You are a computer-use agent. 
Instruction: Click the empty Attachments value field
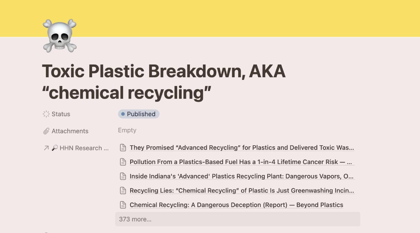click(127, 130)
